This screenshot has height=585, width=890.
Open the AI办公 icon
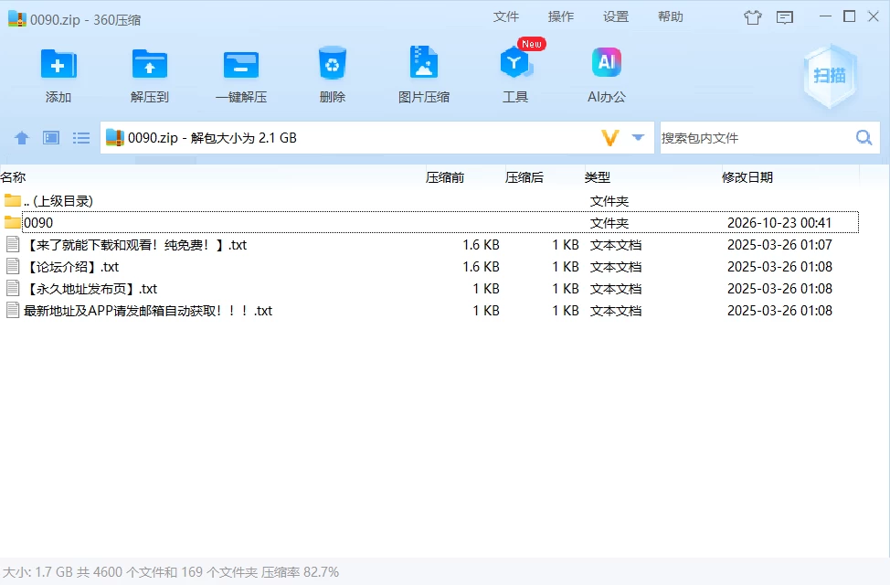tap(606, 62)
